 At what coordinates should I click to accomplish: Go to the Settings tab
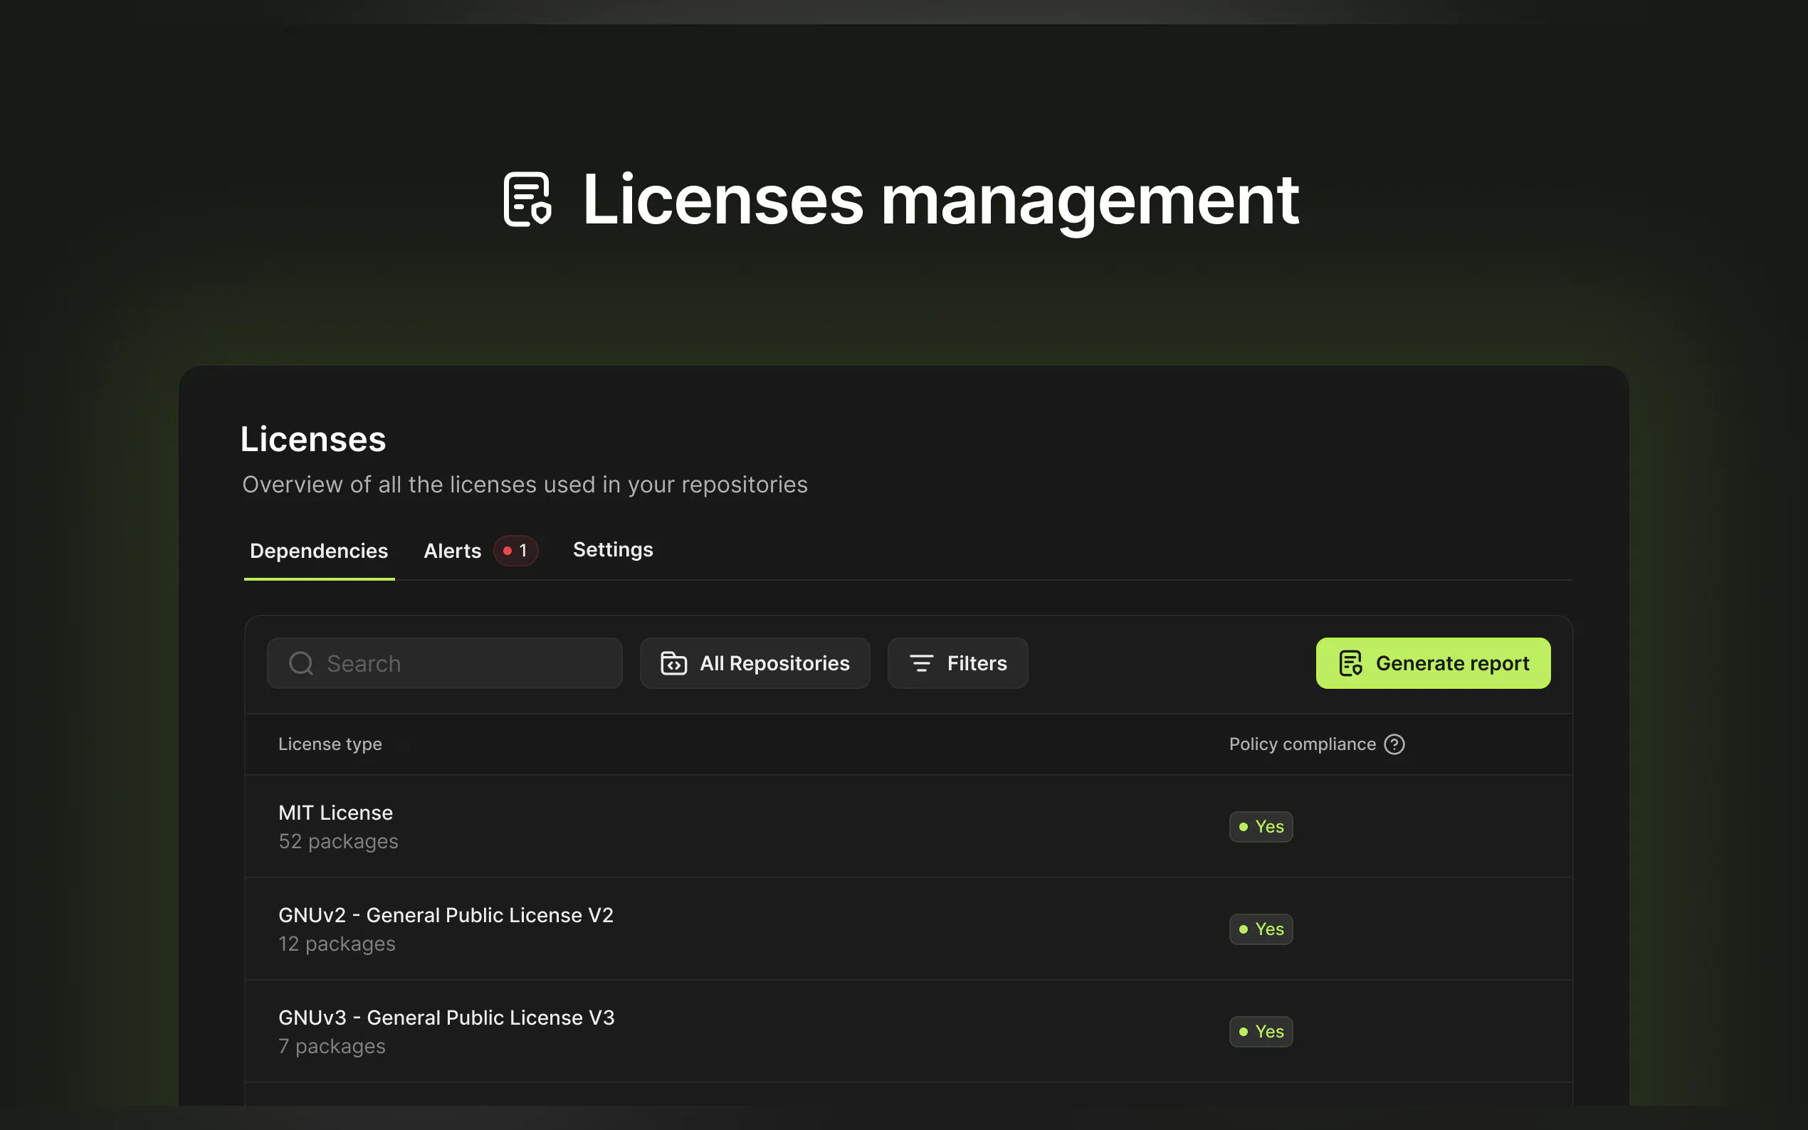pyautogui.click(x=613, y=549)
